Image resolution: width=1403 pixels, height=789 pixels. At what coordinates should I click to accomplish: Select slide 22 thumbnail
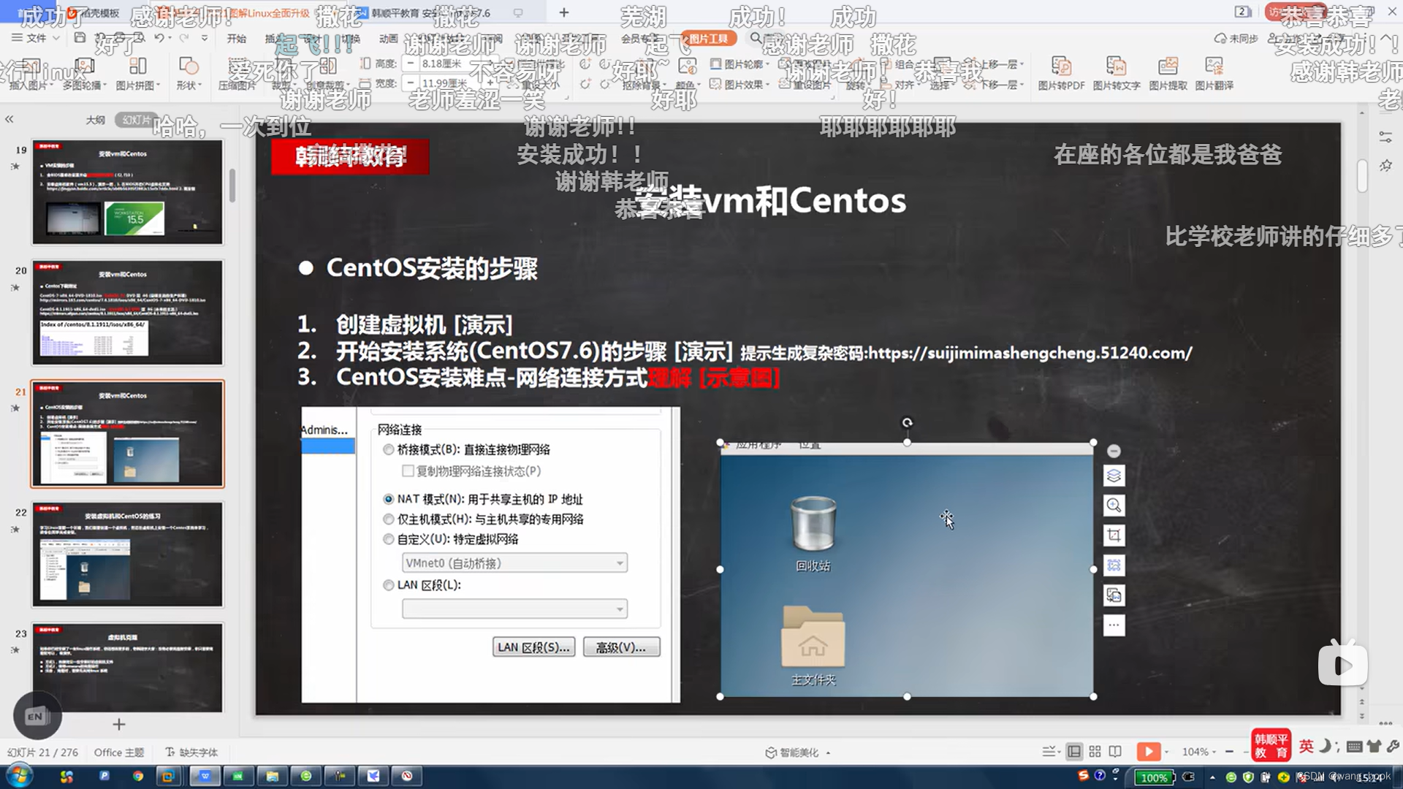point(127,554)
